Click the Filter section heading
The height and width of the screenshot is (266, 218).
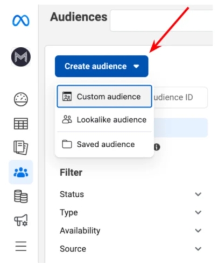coord(71,172)
